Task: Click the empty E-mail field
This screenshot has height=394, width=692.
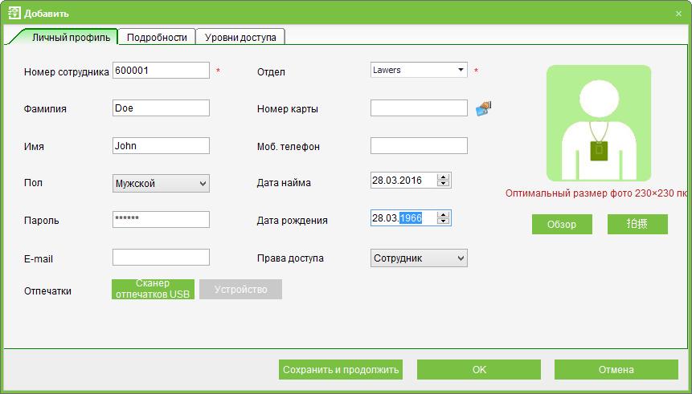Action: tap(161, 258)
